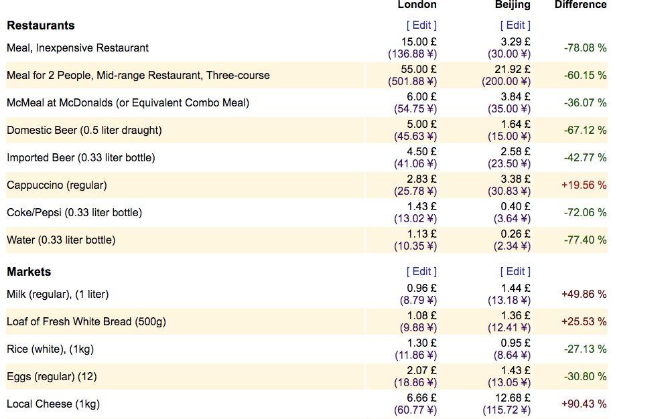672x419 pixels.
Task: Click the Beijing column header
Action: [513, 5]
